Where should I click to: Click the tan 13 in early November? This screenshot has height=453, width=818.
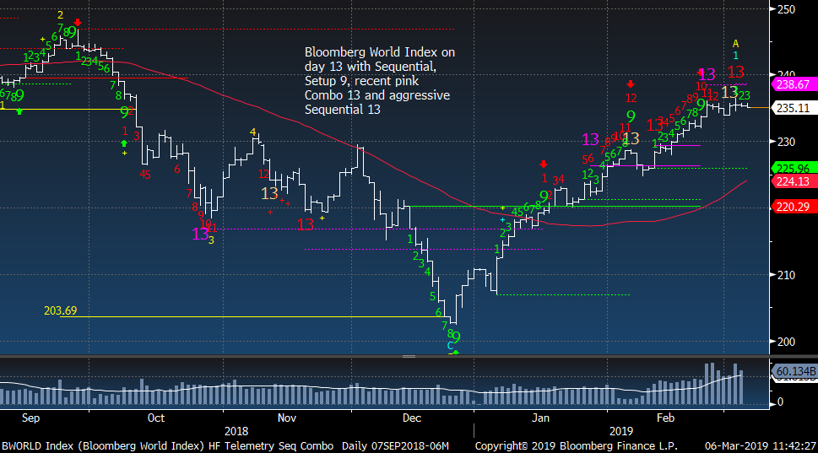pyautogui.click(x=269, y=193)
